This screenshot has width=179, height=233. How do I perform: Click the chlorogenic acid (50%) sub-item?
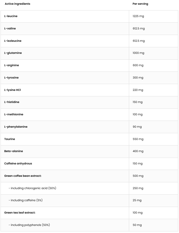32,188
